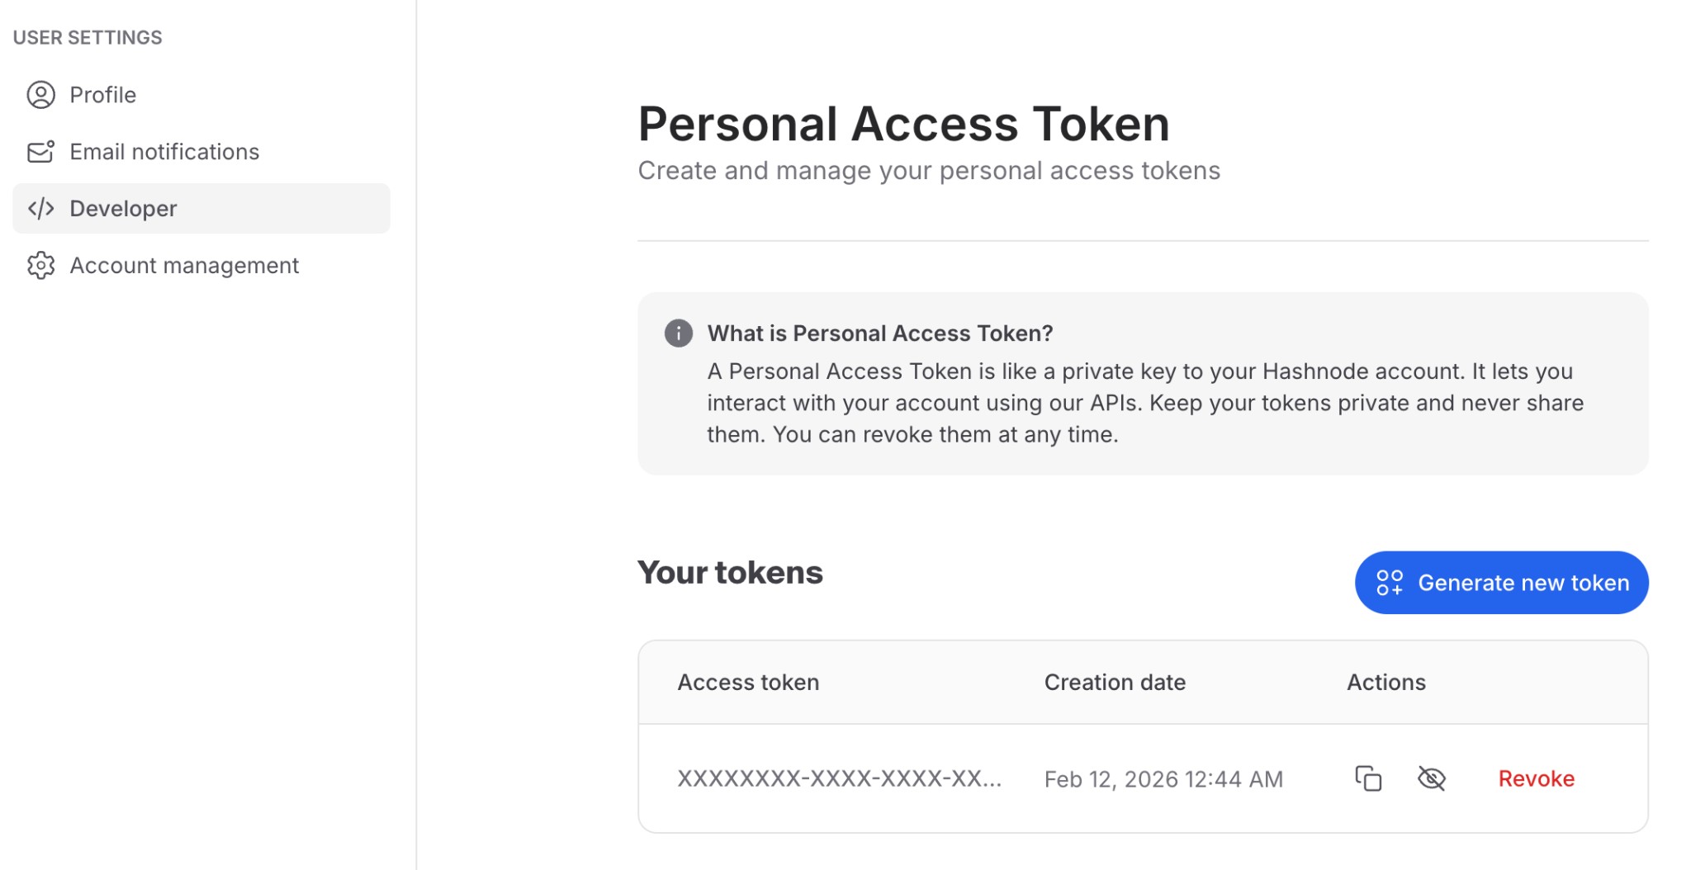1691x870 pixels.
Task: Select the Developer code icon
Action: coord(40,208)
